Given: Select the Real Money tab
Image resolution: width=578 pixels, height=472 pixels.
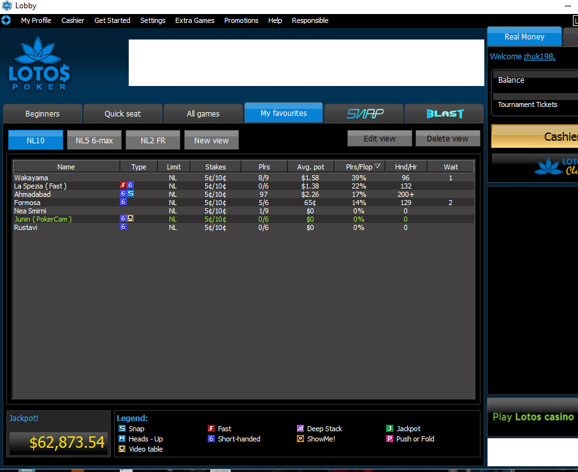Looking at the screenshot, I should [524, 37].
